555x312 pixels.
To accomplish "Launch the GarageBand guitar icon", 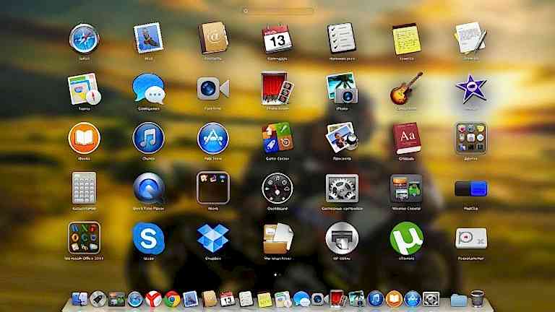I will [406, 88].
